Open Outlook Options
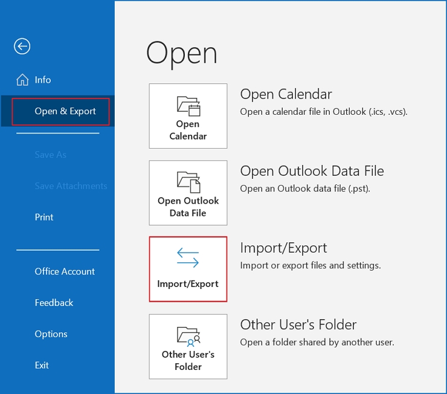 tap(51, 334)
